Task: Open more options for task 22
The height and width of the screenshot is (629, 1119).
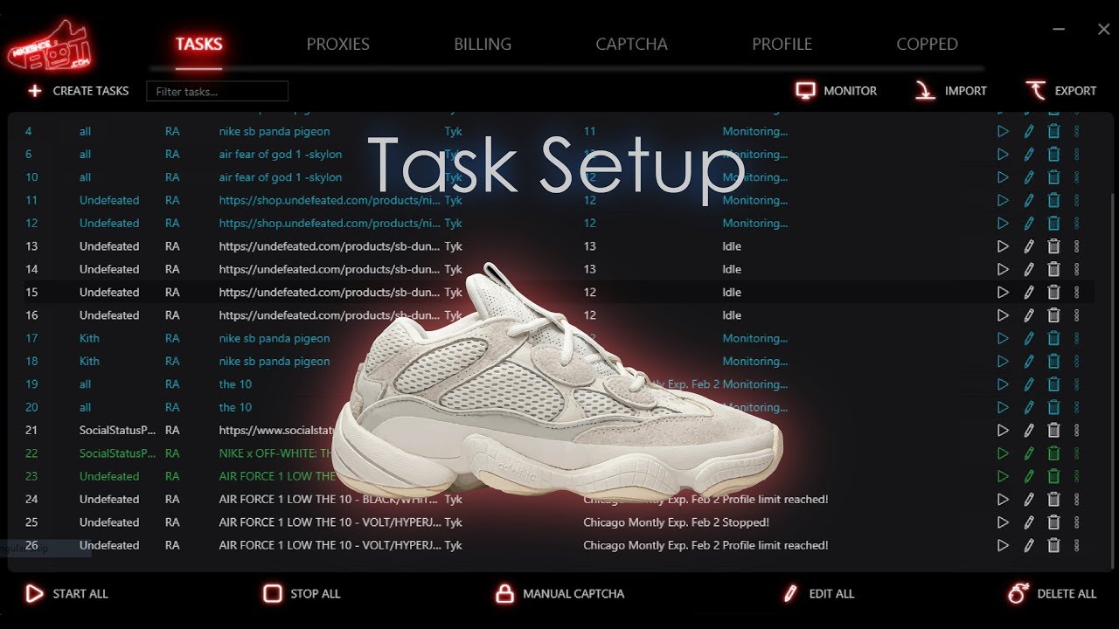Action: (x=1077, y=453)
